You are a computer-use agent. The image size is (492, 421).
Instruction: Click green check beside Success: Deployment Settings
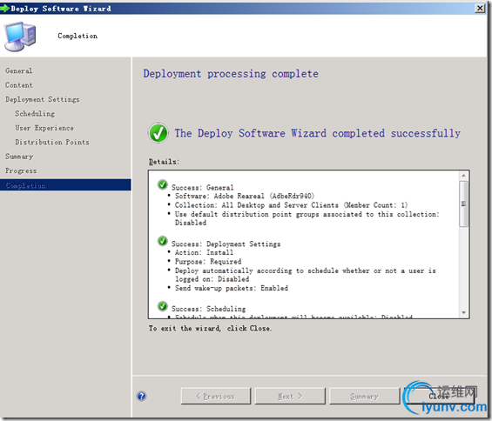point(163,241)
